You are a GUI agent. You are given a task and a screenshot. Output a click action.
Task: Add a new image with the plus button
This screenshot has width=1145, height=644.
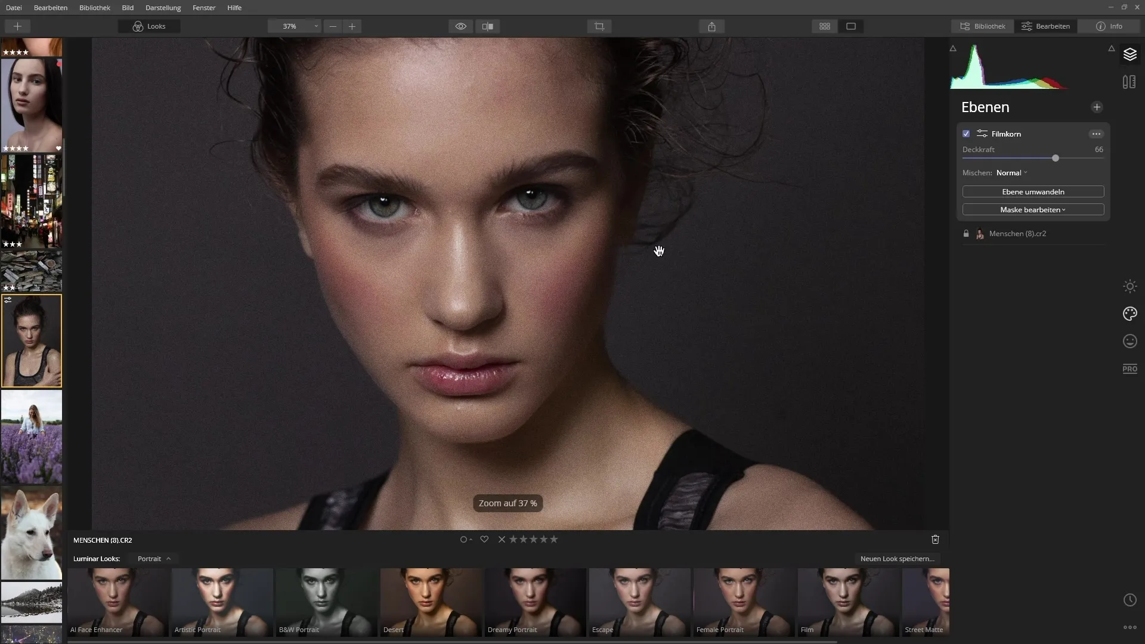[x=17, y=26]
